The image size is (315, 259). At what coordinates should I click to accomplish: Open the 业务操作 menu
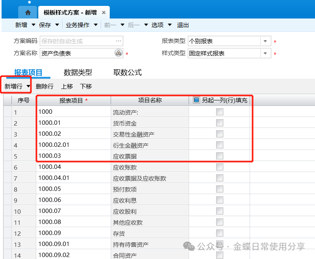click(x=77, y=25)
